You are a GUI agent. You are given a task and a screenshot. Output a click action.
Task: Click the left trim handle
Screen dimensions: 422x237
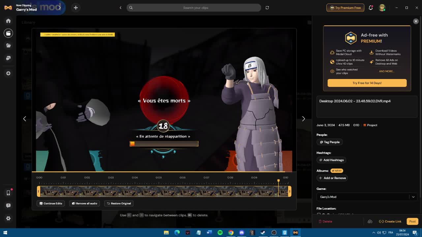coord(39,191)
